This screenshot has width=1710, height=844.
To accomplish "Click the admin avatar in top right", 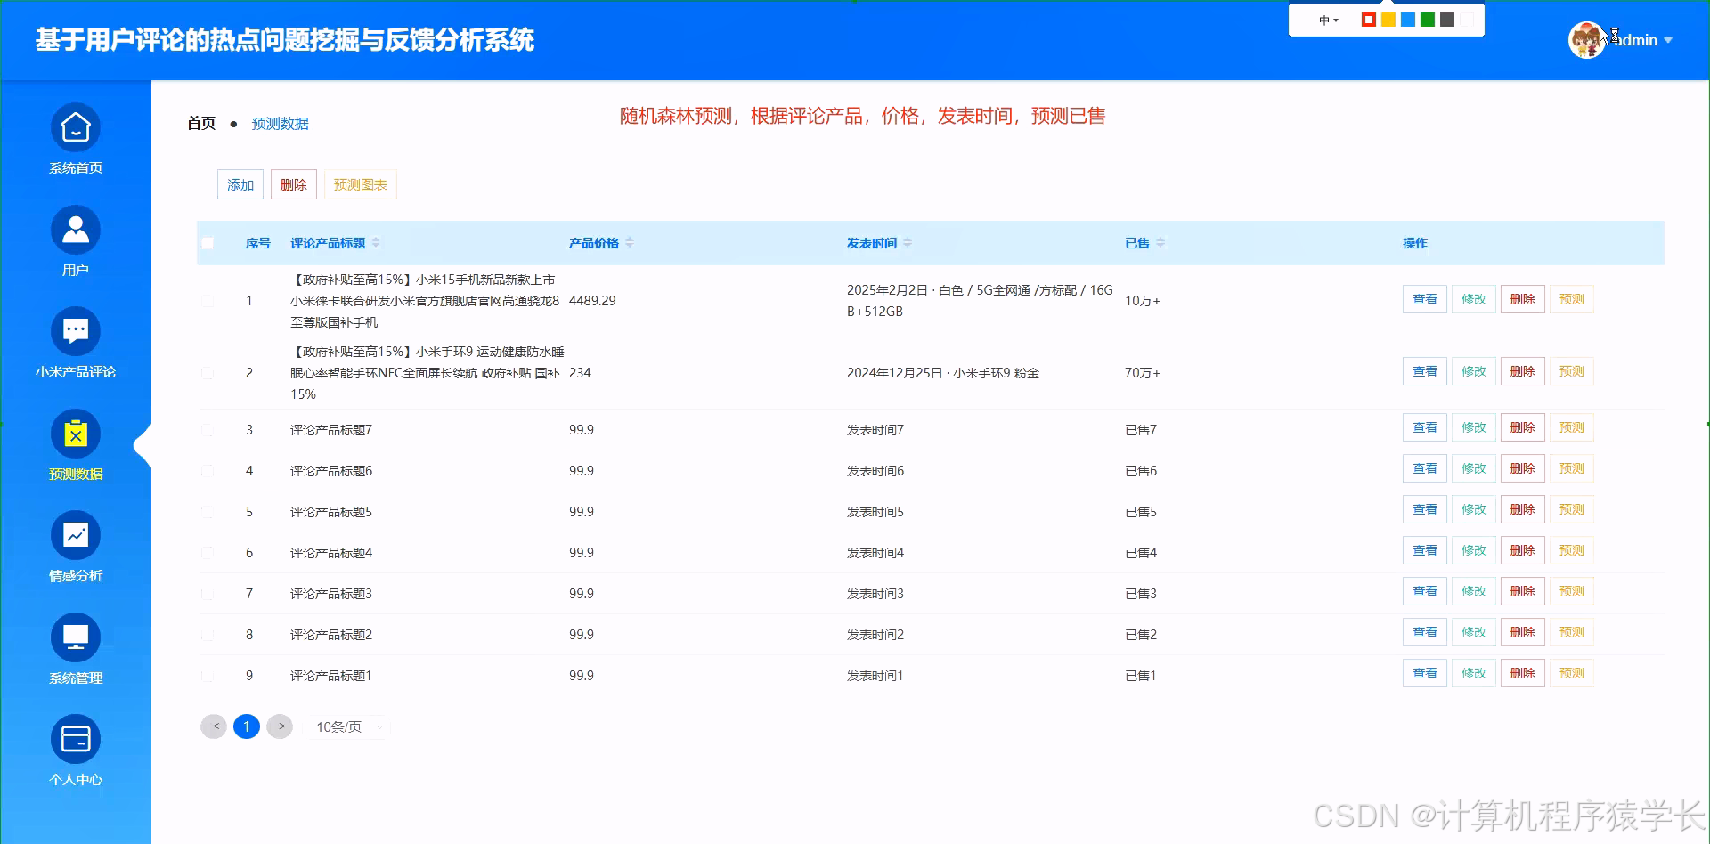I will pos(1587,39).
